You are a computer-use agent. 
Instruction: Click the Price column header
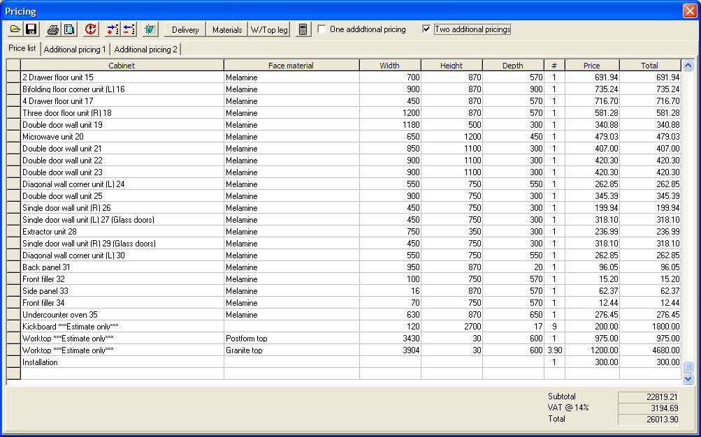592,66
